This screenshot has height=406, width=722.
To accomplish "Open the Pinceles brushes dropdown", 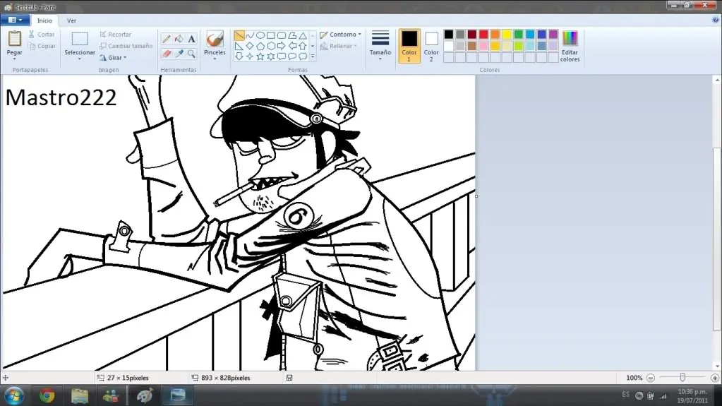I will pyautogui.click(x=215, y=59).
